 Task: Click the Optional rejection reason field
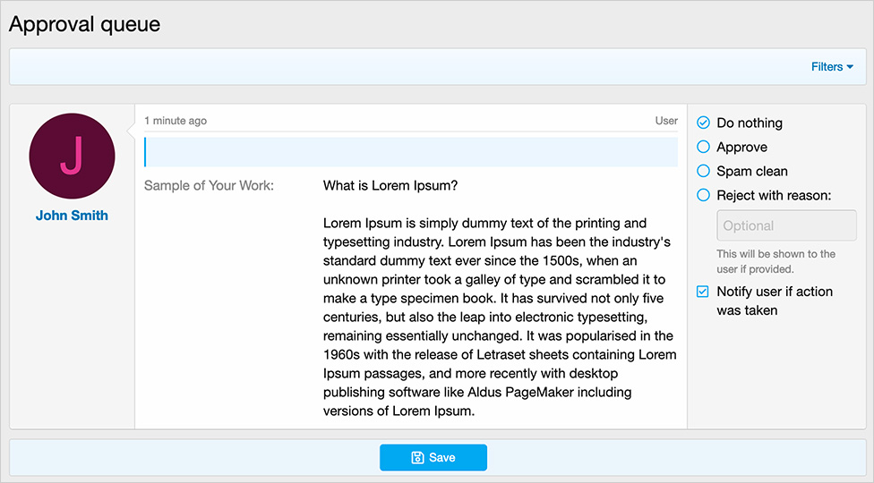coord(786,225)
